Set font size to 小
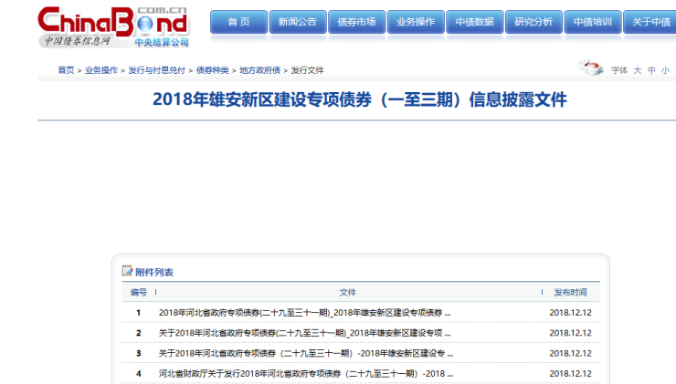676x384 pixels. 665,70
